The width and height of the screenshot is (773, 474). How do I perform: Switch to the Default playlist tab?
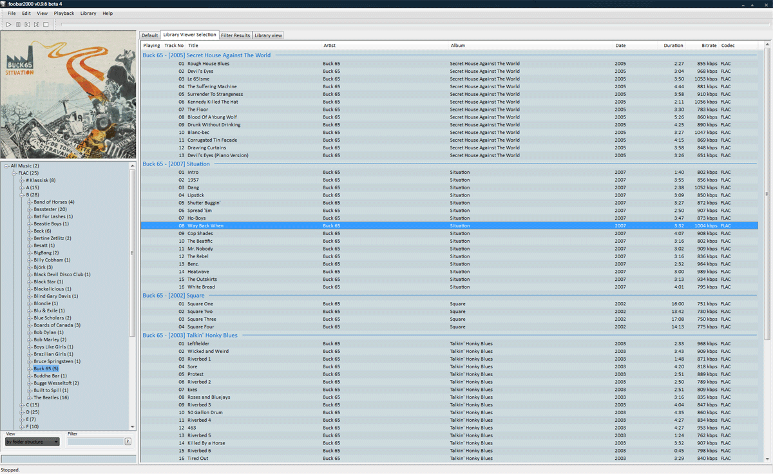pos(149,35)
